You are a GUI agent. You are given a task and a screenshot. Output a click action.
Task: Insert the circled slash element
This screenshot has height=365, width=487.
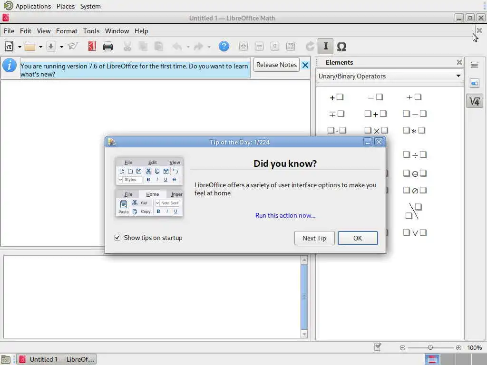point(415,190)
